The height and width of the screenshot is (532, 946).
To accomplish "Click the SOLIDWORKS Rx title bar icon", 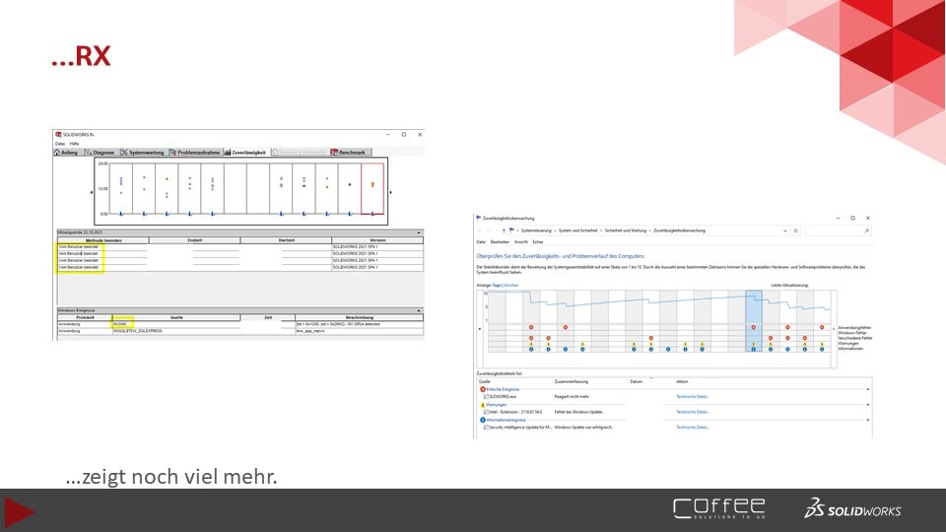I will [x=58, y=135].
